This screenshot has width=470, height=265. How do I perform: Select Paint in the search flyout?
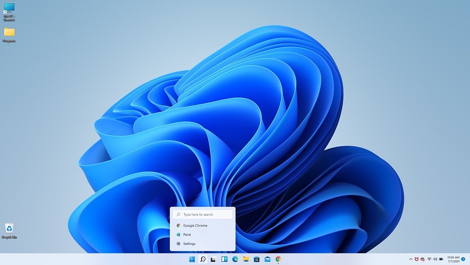point(203,235)
